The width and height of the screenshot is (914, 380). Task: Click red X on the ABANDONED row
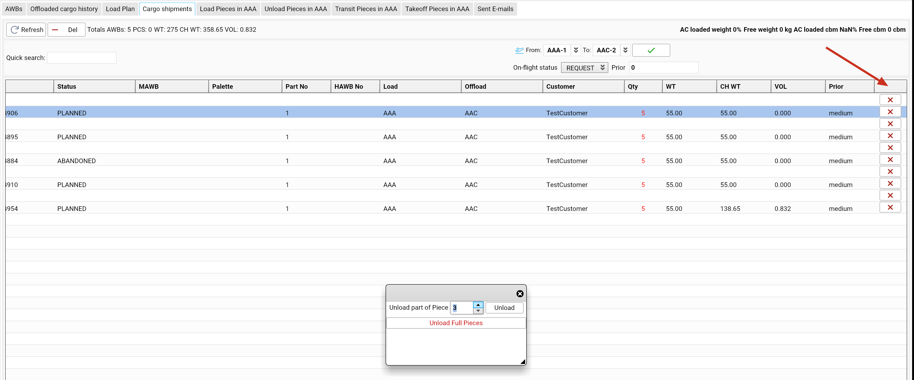coord(890,160)
